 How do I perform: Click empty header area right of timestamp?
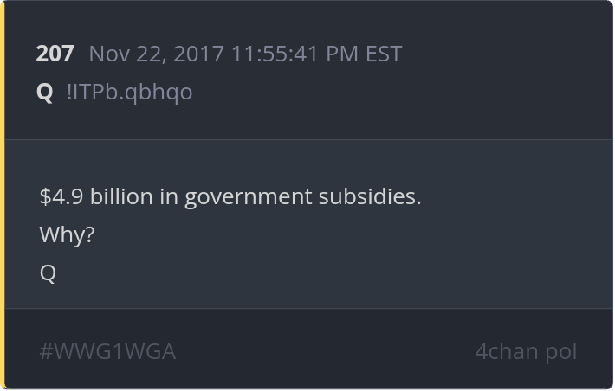tap(506, 54)
